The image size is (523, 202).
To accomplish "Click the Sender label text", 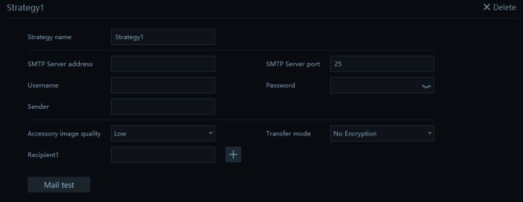I will click(x=38, y=106).
